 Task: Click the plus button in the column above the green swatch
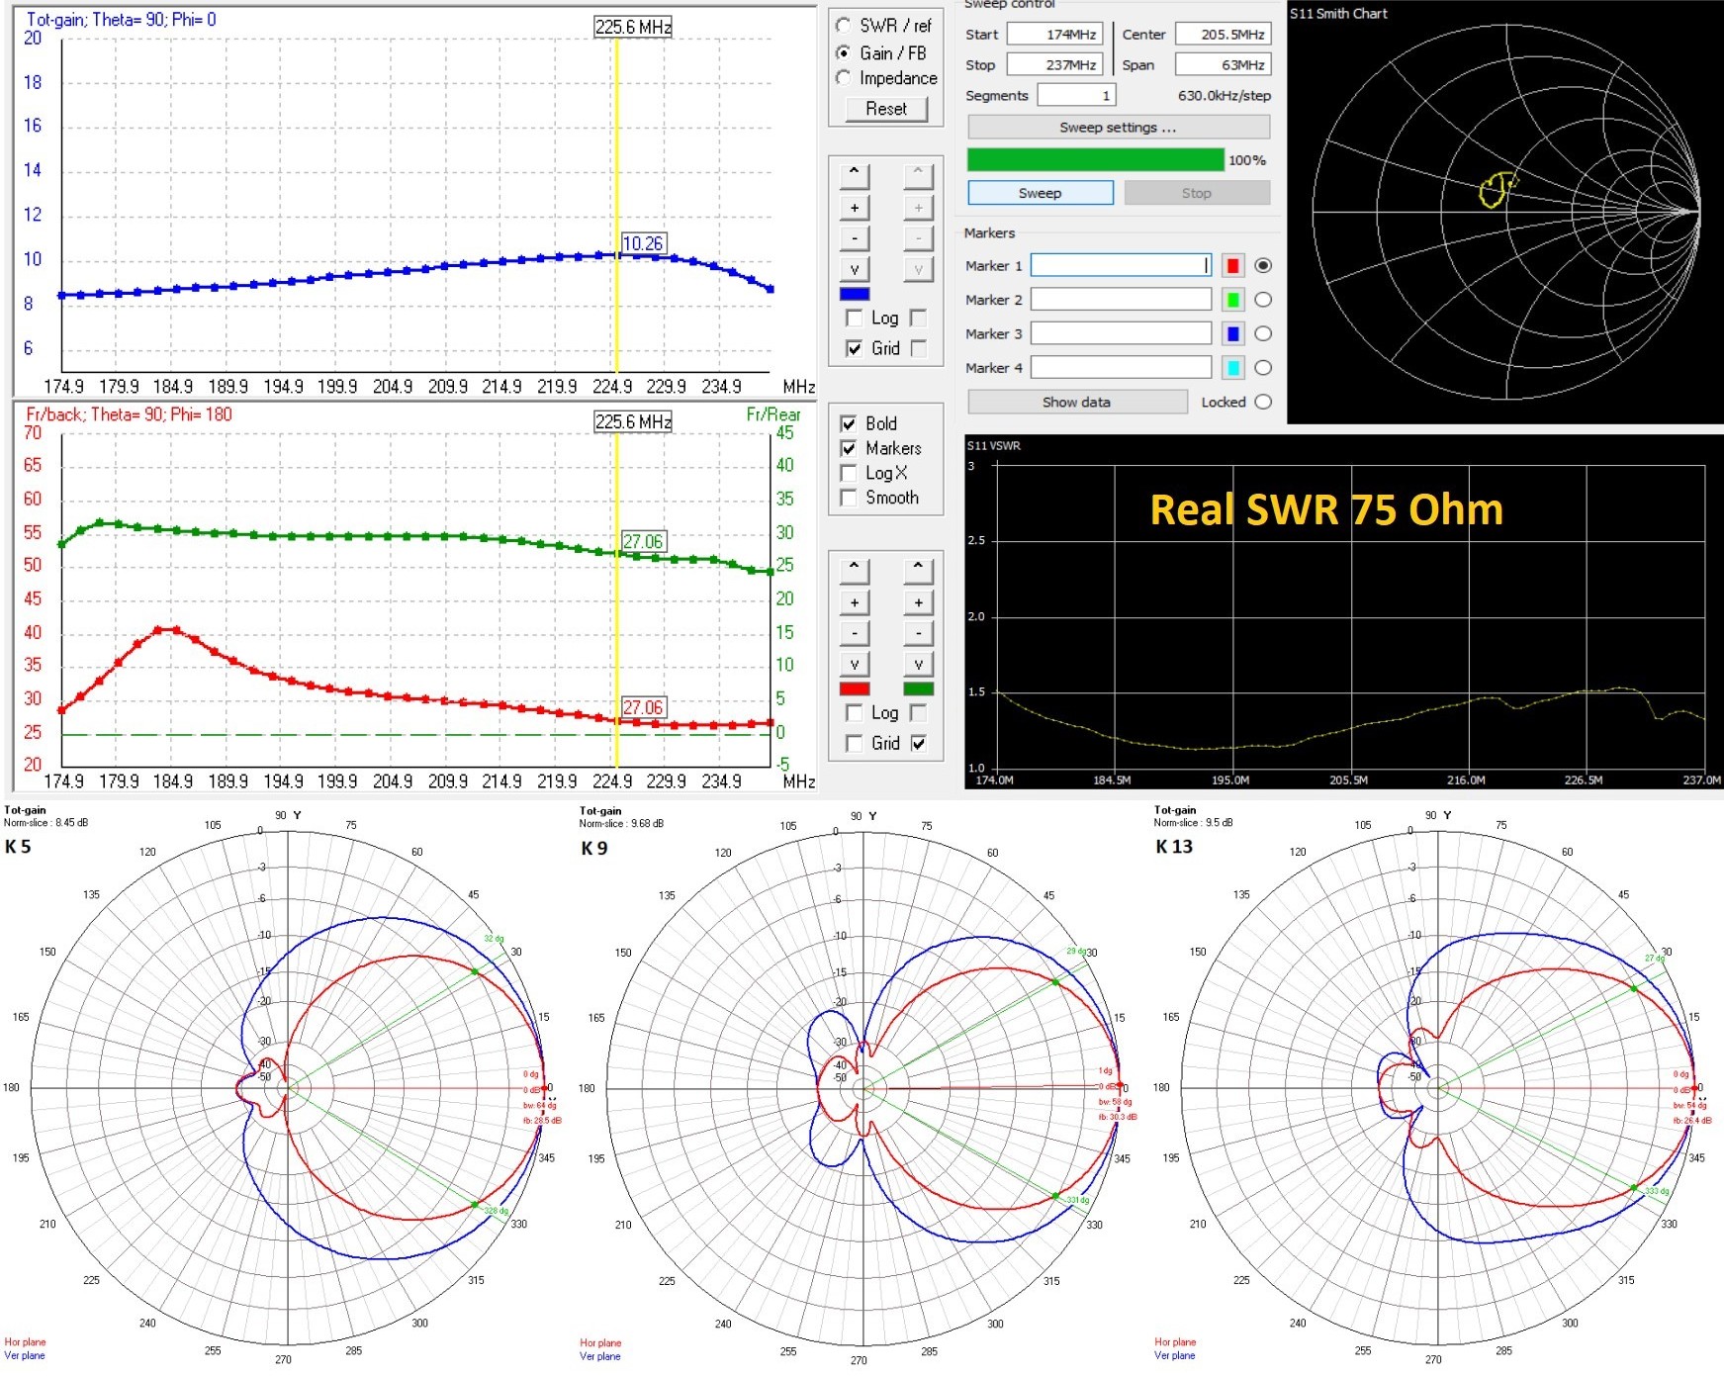tap(918, 601)
